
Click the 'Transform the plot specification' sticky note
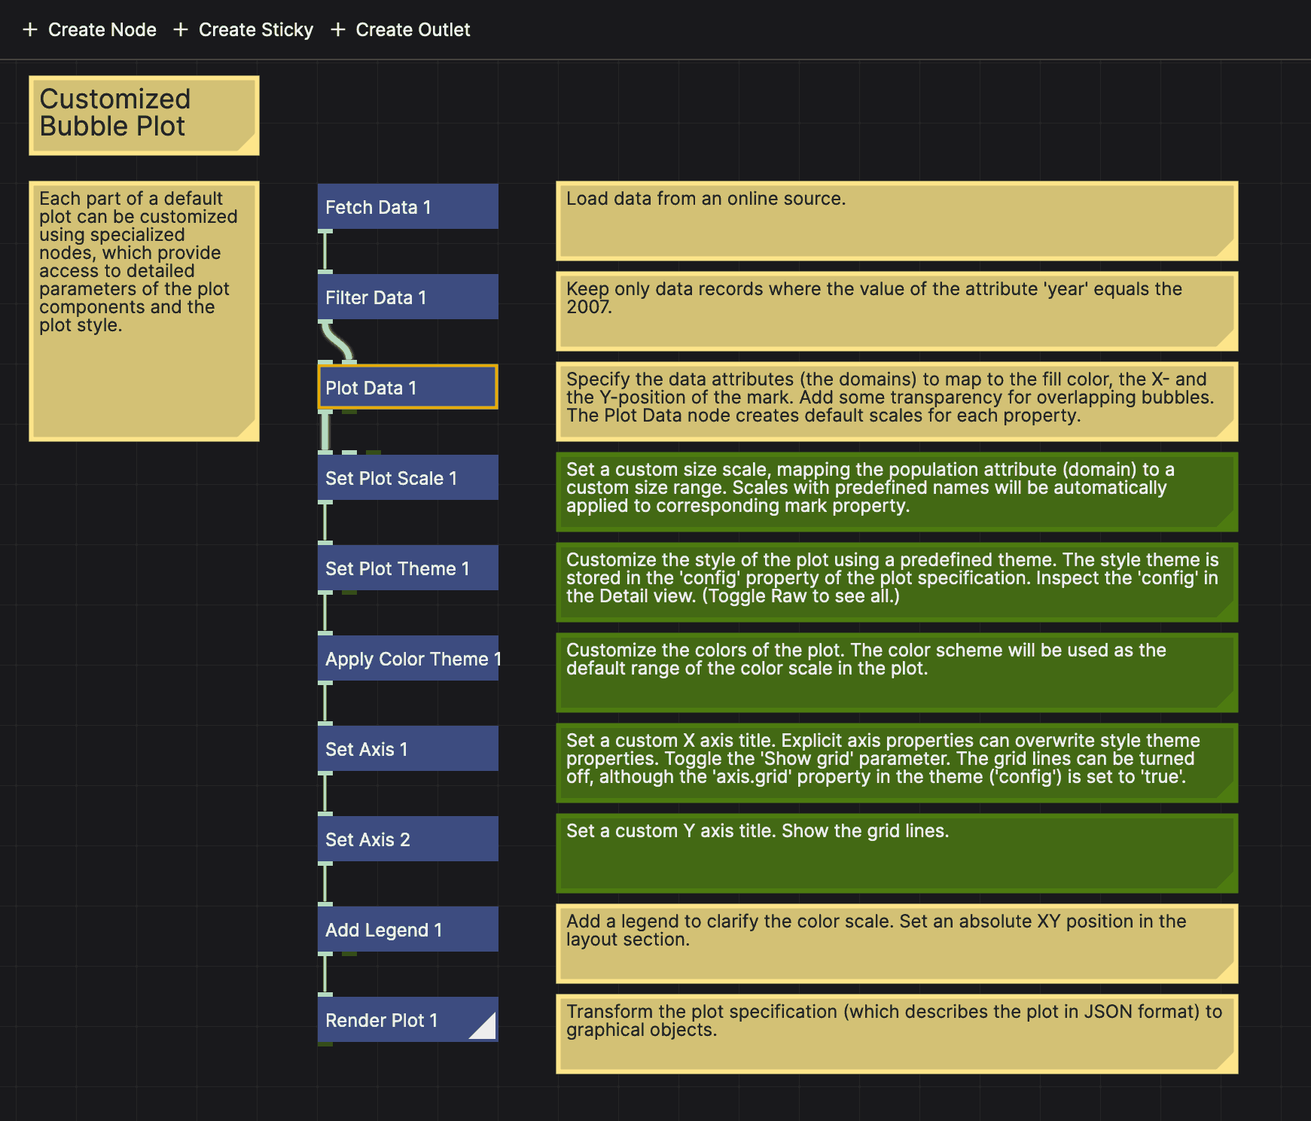click(x=897, y=1034)
